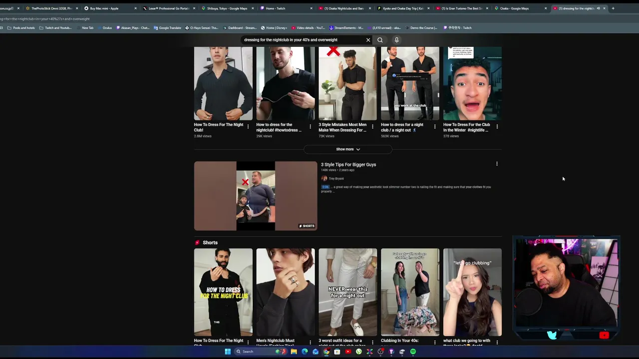Switch to 'Kyoto and Osaka Day Trip' tab
Screen dimensions: 639x359
[x=402, y=8]
